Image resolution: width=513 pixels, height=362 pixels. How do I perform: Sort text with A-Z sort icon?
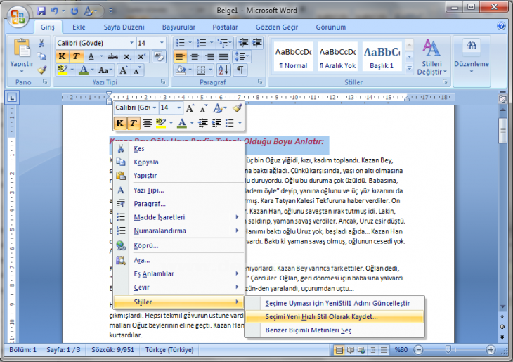(x=223, y=70)
